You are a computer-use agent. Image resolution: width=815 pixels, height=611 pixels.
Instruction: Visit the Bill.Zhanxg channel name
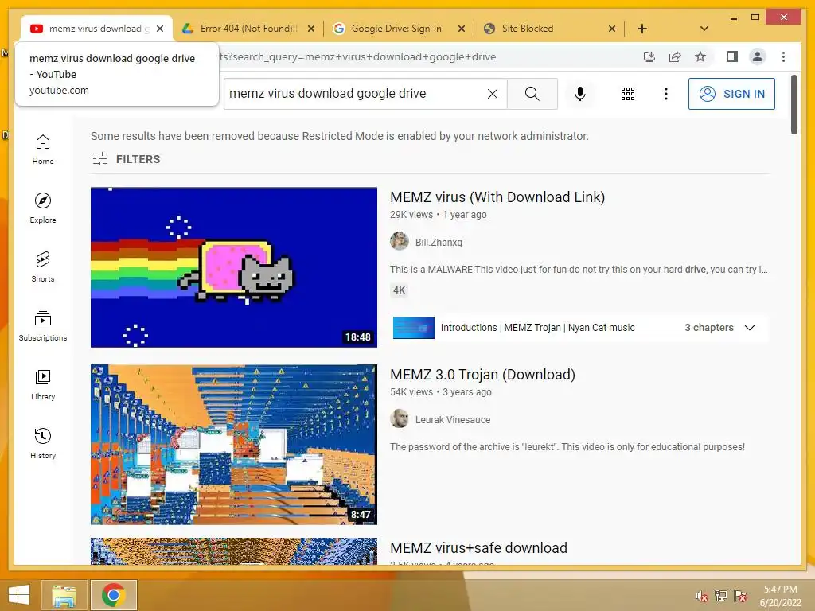(x=439, y=242)
